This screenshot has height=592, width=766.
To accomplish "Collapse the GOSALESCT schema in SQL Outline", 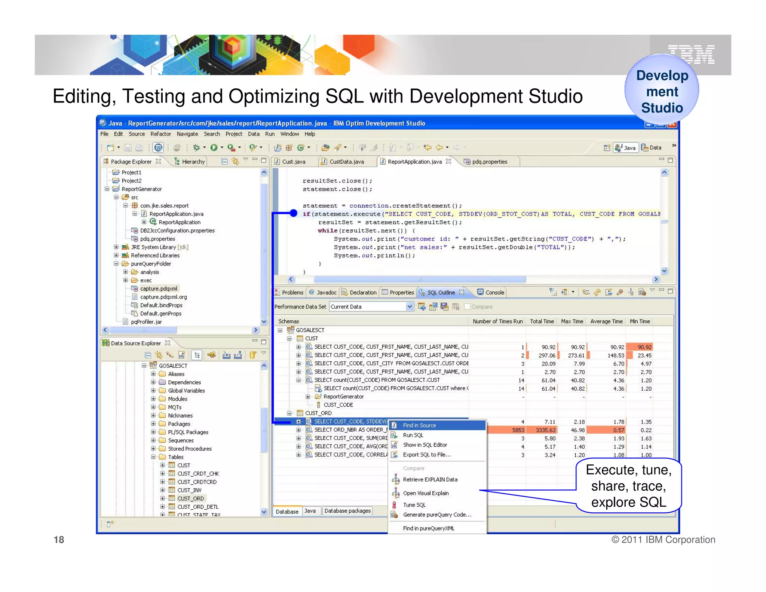I will pos(280,330).
